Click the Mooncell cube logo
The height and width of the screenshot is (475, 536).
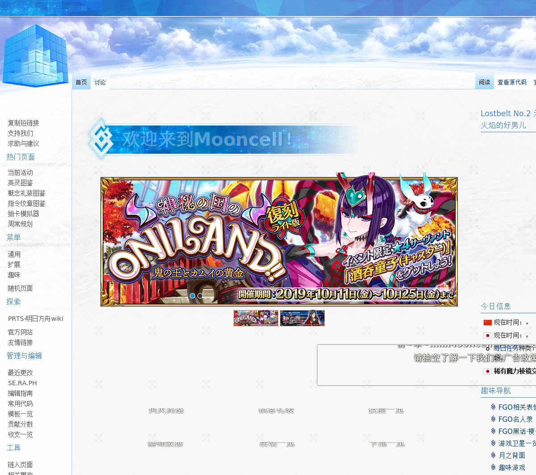[x=35, y=55]
